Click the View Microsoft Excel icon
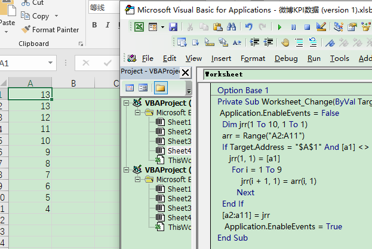 [x=139, y=27]
